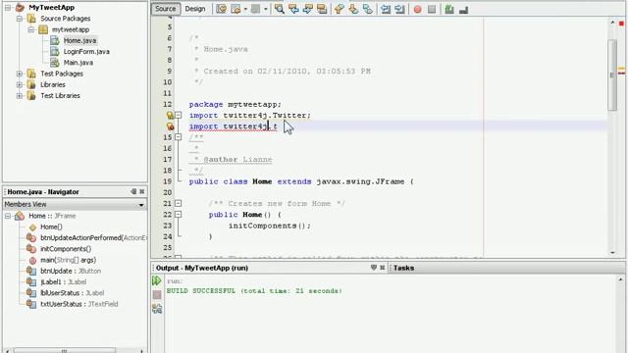Click the navigate Back icon in editor toolbar
Image resolution: width=628 pixels, height=353 pixels.
[235, 9]
